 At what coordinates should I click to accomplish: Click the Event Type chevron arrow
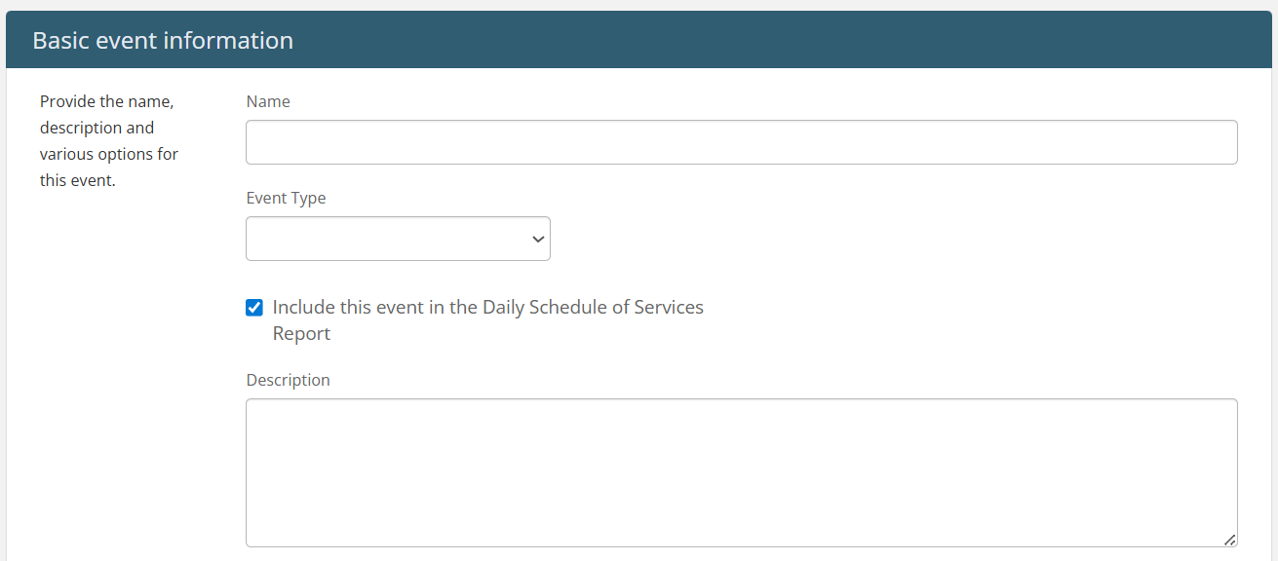click(x=537, y=240)
